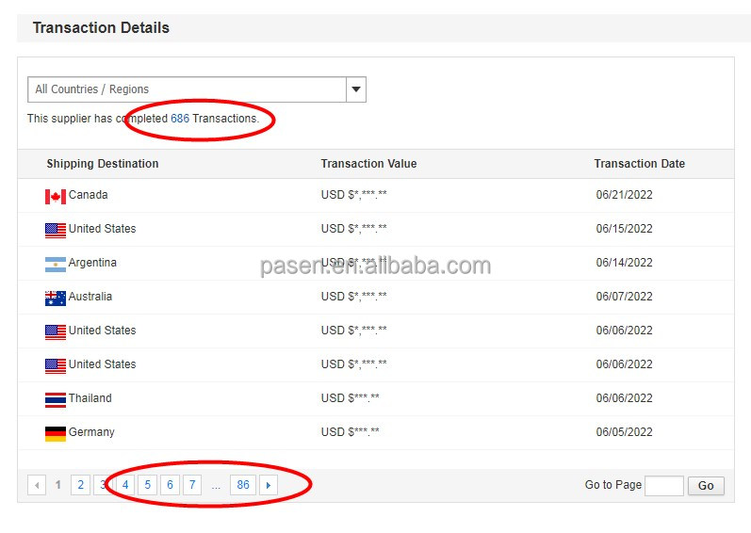Navigate to page 4
The width and height of the screenshot is (751, 533).
pyautogui.click(x=125, y=485)
